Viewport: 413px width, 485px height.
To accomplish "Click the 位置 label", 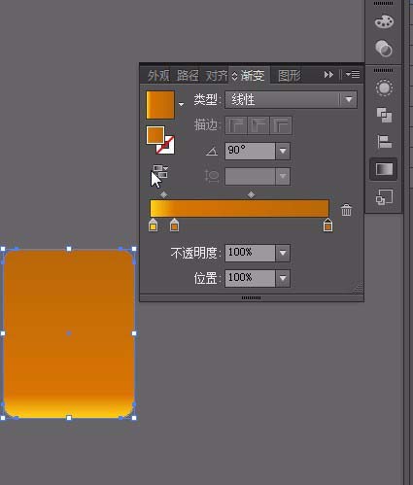I will click(207, 278).
